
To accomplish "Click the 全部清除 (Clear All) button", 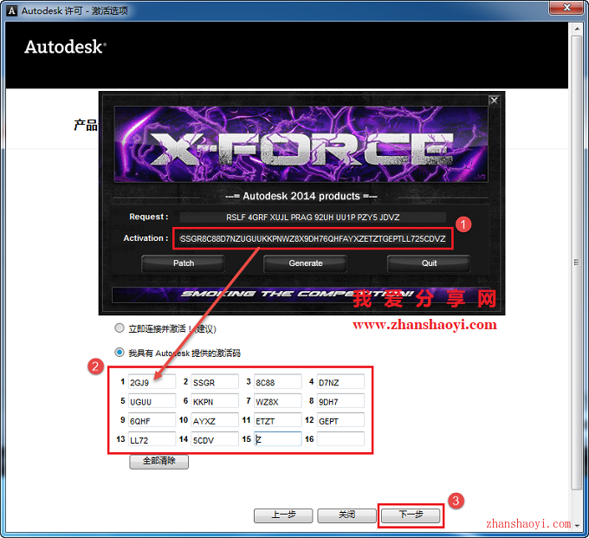I will (x=159, y=462).
